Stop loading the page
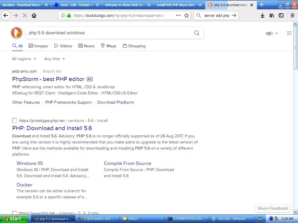 point(25,16)
